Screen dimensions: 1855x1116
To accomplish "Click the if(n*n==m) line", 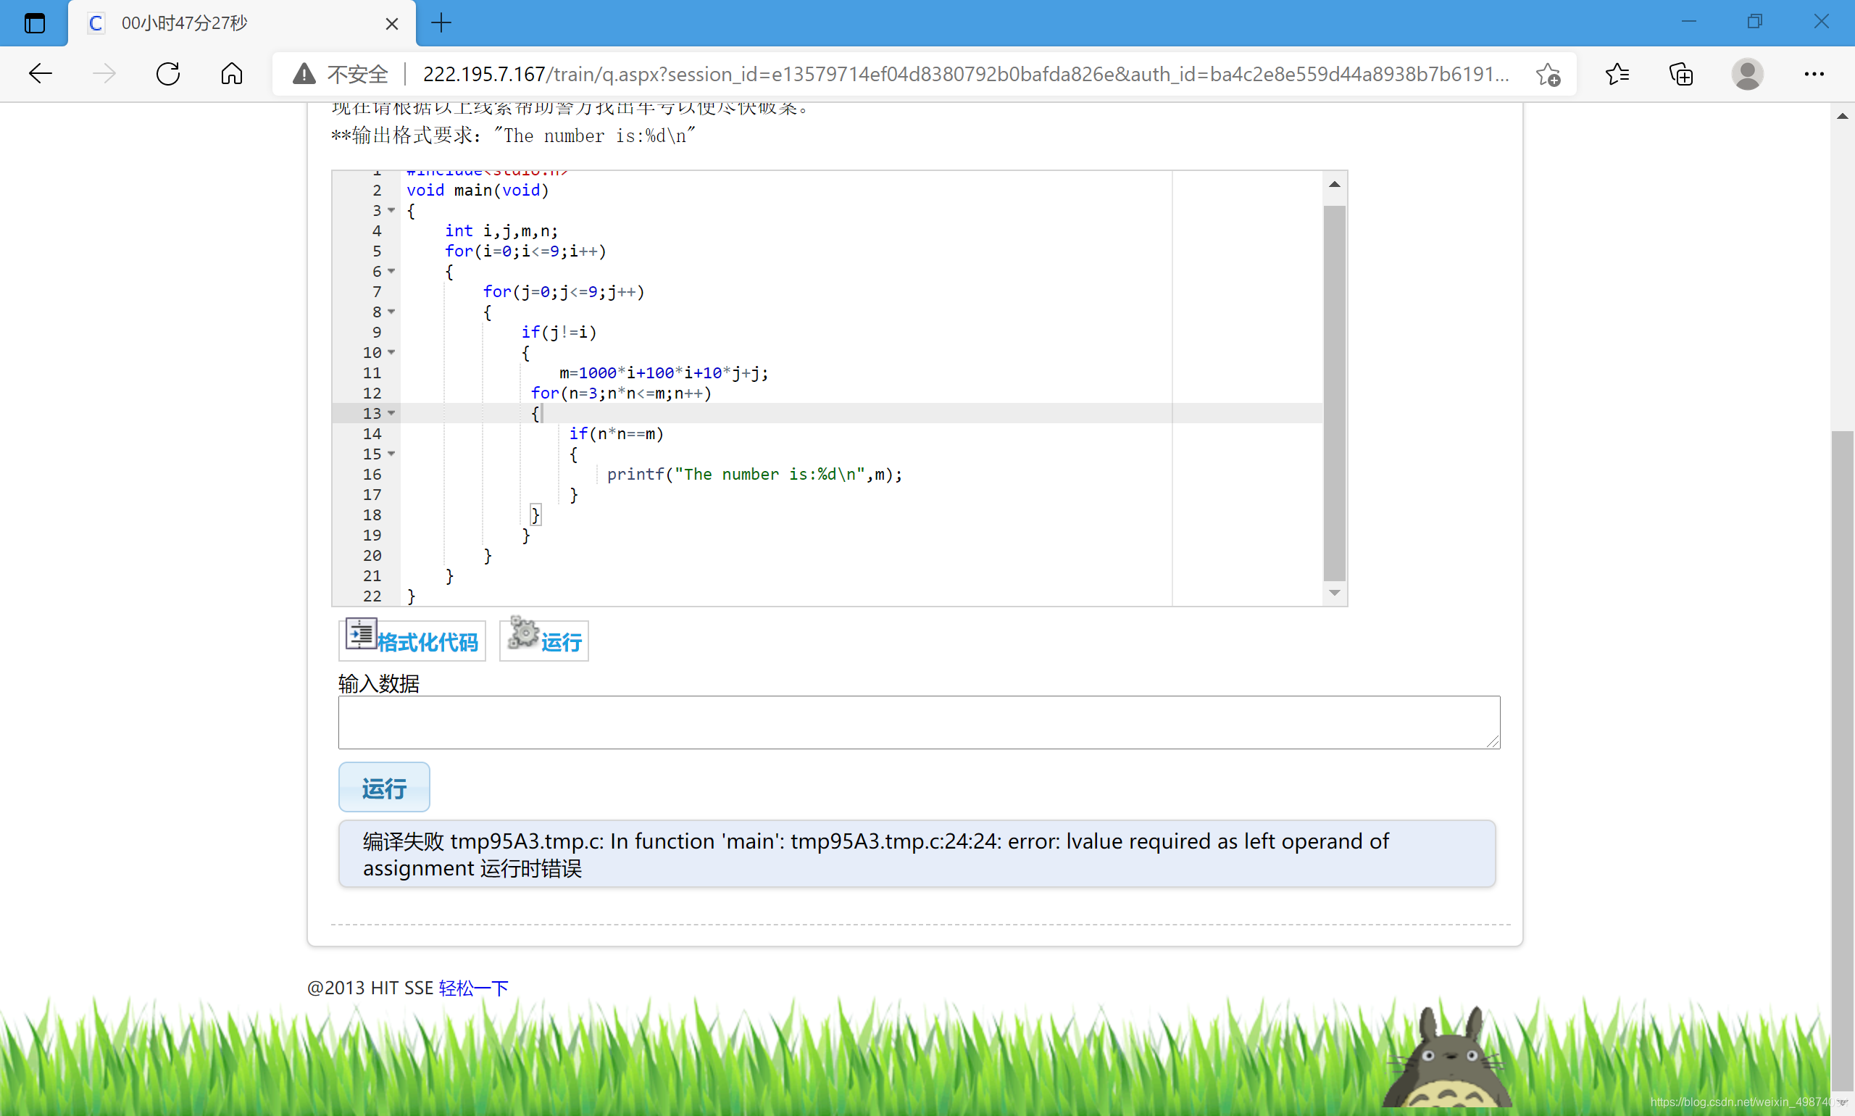I will tap(617, 434).
